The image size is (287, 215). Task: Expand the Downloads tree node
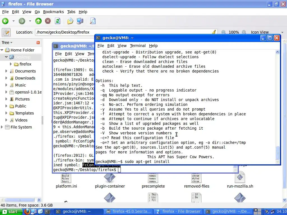coord(6,78)
